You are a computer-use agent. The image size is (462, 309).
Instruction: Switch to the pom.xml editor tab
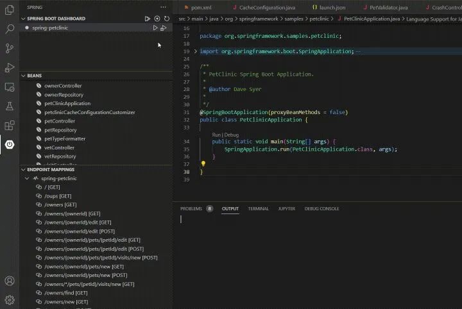click(201, 7)
